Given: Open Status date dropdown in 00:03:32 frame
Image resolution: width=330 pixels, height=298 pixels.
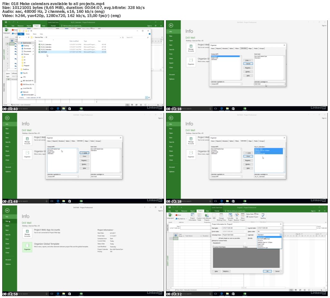Looking at the screenshot, I should tap(281, 231).
